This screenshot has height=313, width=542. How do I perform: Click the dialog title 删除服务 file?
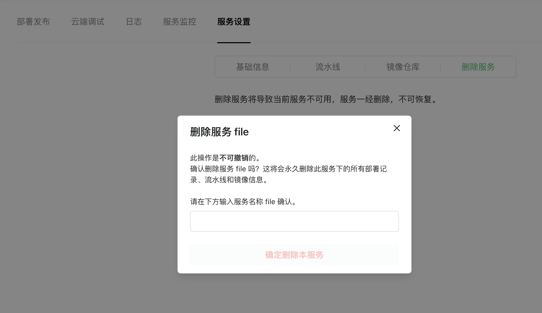pos(219,132)
